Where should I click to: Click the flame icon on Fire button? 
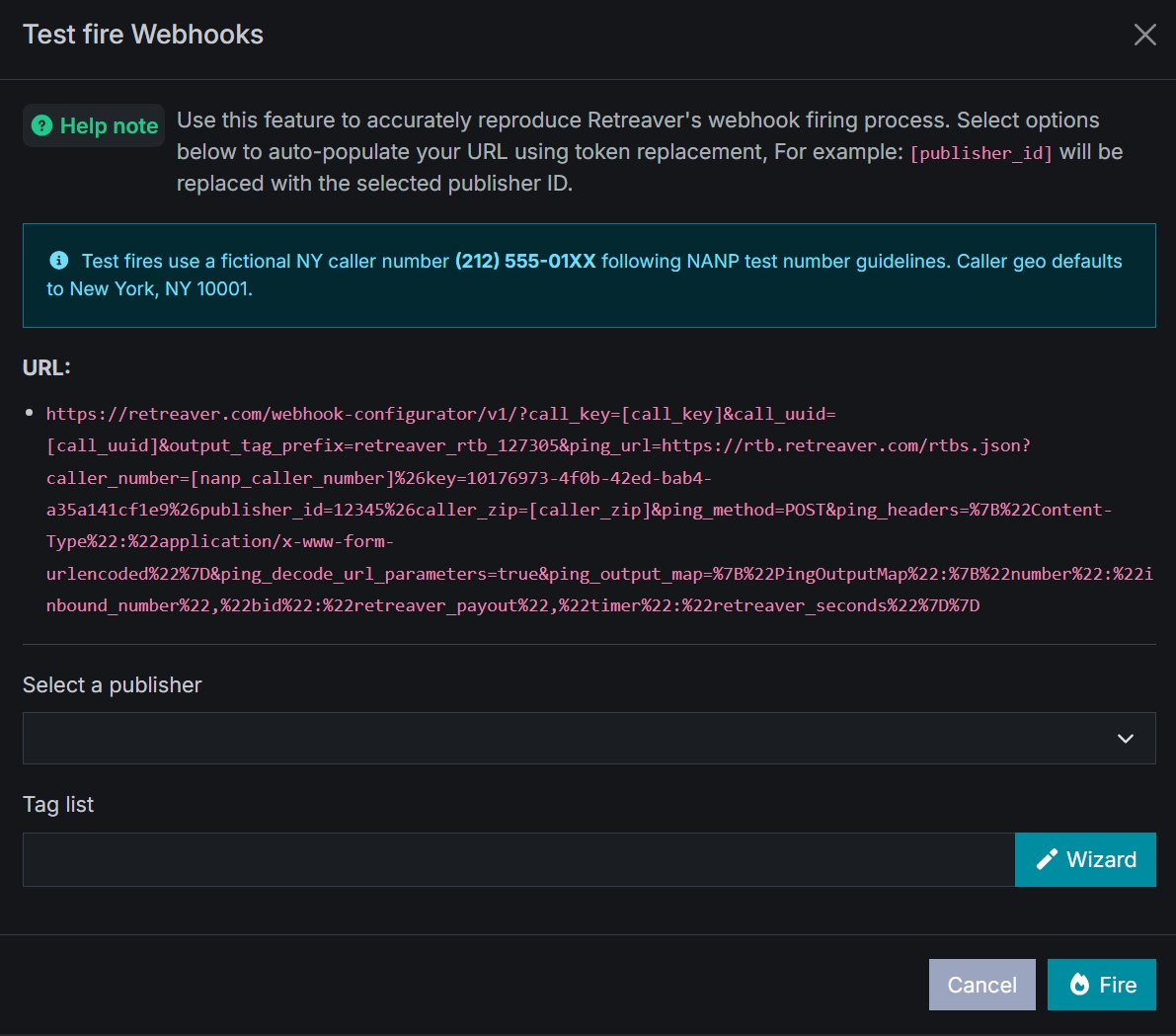pos(1079,985)
